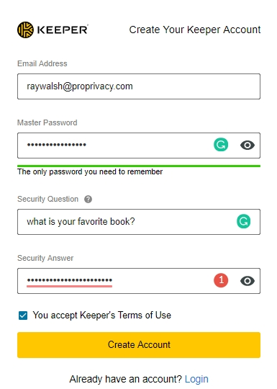This screenshot has width=277, height=389.
Task: Open the Security Question combo box
Action: (x=139, y=222)
